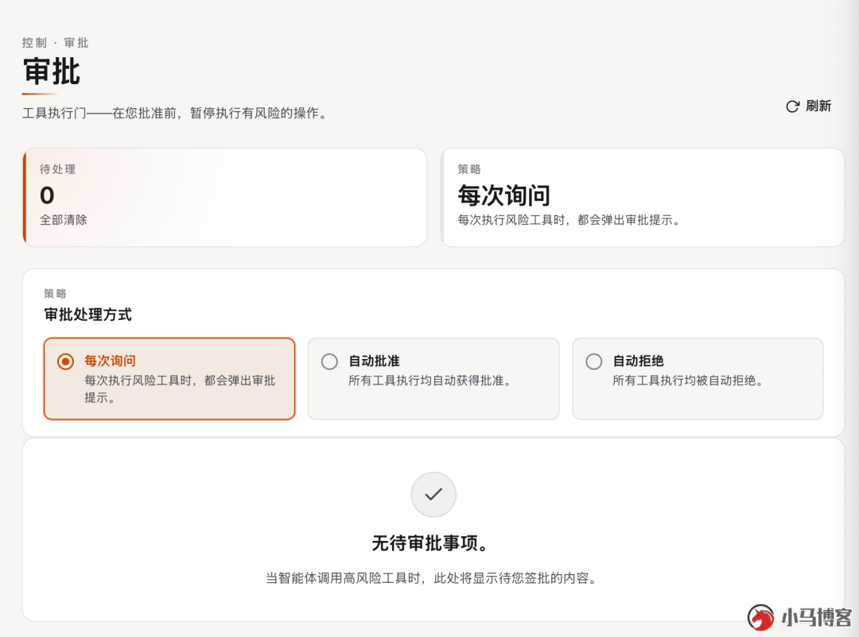Viewport: 859px width, 637px height.
Task: Click the checkmark circle icon
Action: pyautogui.click(x=433, y=495)
